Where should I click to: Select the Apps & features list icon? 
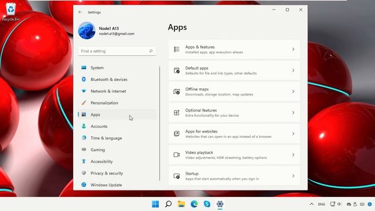(x=176, y=49)
